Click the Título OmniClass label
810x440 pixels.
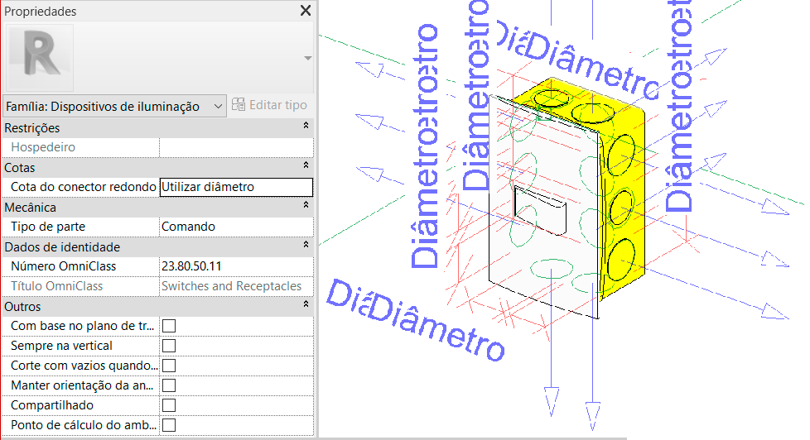tap(56, 286)
